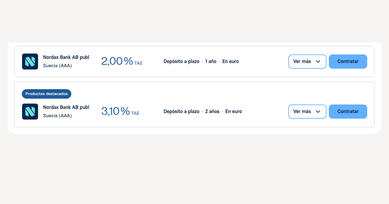
Task: Click Contratar for the 1 año deposit
Action: pos(348,62)
